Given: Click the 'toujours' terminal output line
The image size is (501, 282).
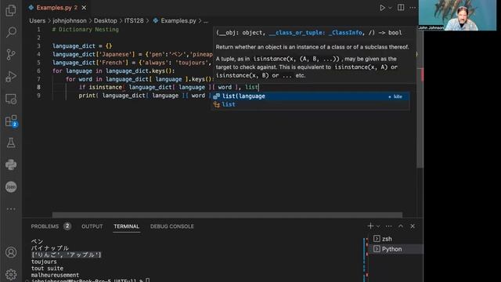Looking at the screenshot, I should [x=44, y=262].
